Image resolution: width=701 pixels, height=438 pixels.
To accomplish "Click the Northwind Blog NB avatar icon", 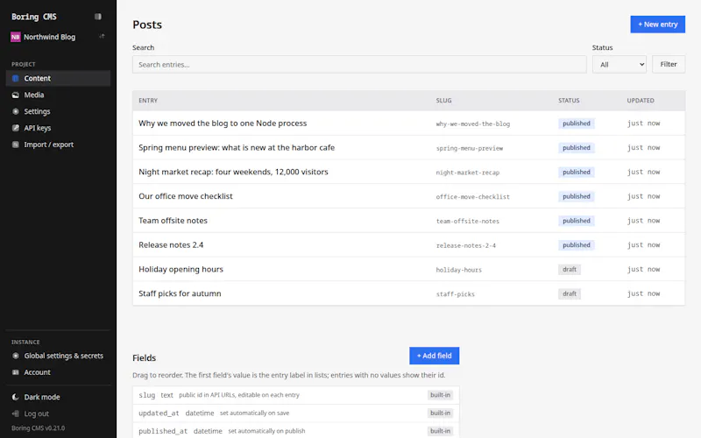I will click(16, 37).
